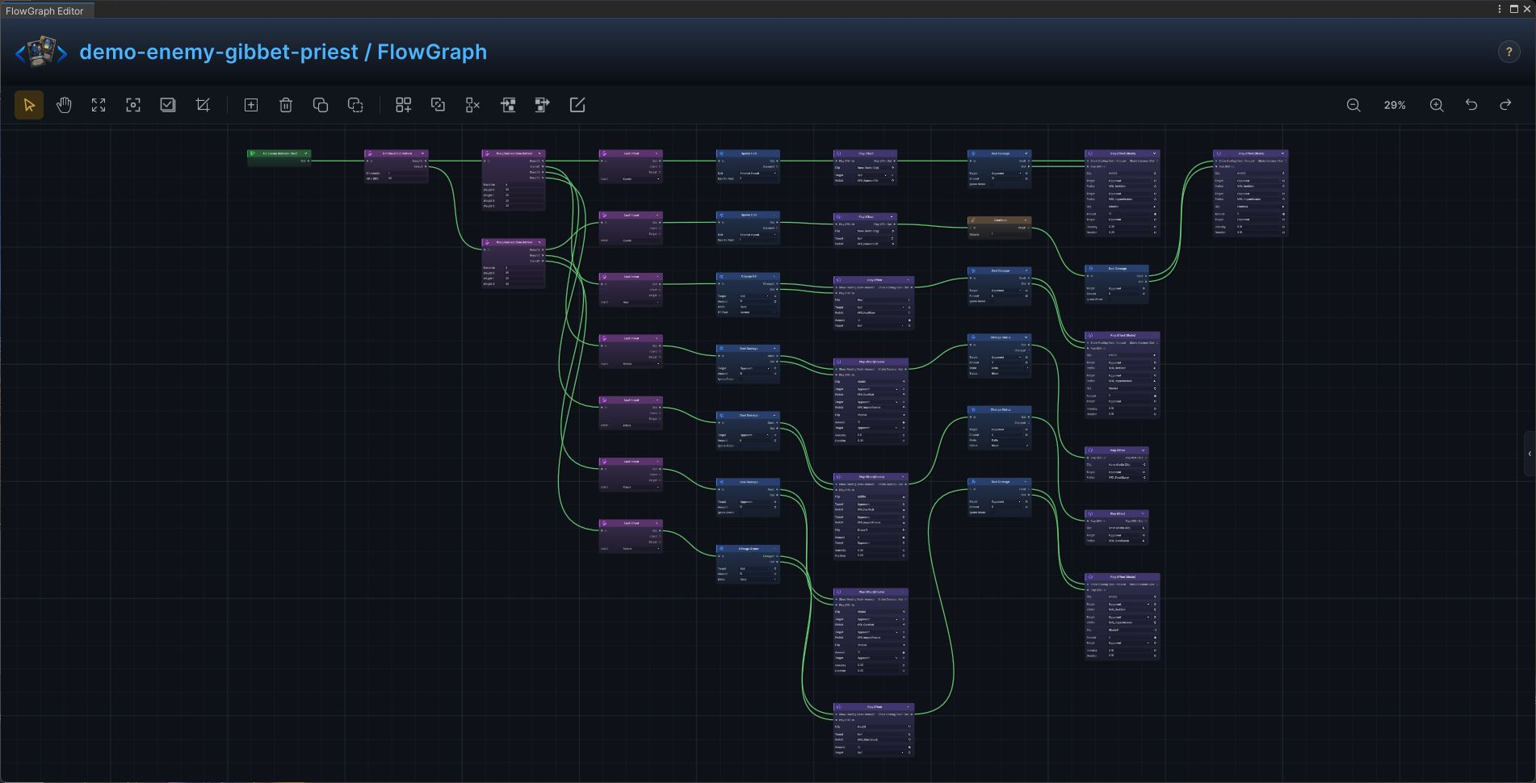Click the copy icon with solid squares
This screenshot has height=783, width=1536.
click(321, 105)
